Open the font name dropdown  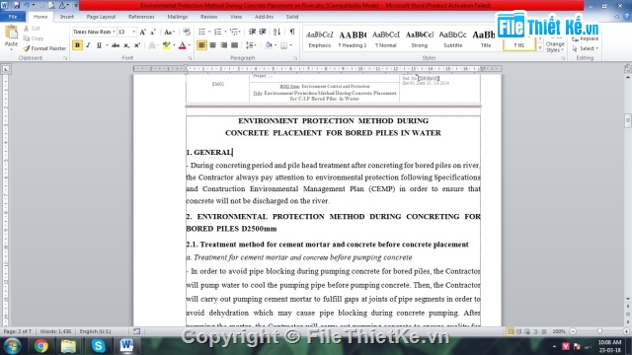115,32
